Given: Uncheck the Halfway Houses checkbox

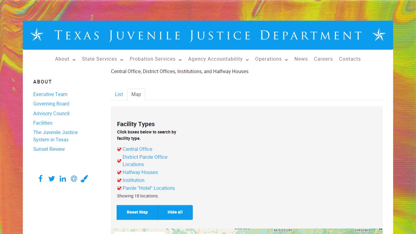Looking at the screenshot, I should [x=119, y=172].
